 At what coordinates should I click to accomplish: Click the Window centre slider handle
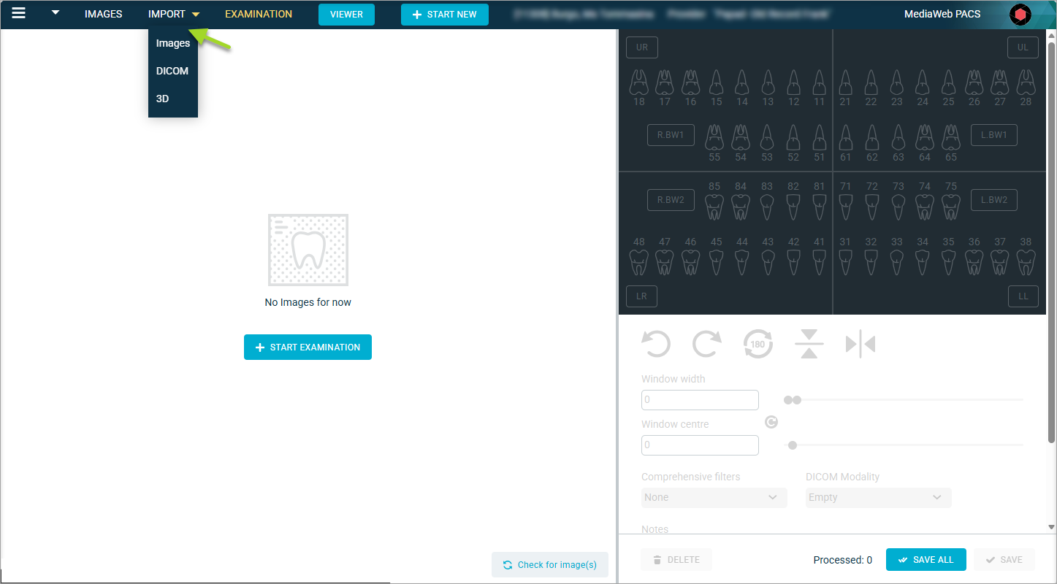point(793,445)
